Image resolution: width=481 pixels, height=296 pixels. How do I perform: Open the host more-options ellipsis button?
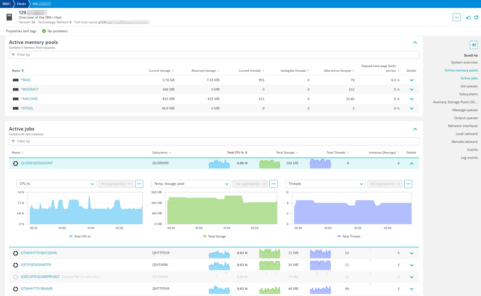(x=456, y=17)
